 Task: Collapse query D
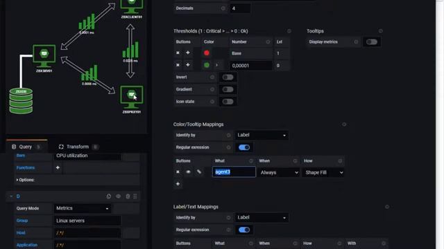click(x=11, y=196)
